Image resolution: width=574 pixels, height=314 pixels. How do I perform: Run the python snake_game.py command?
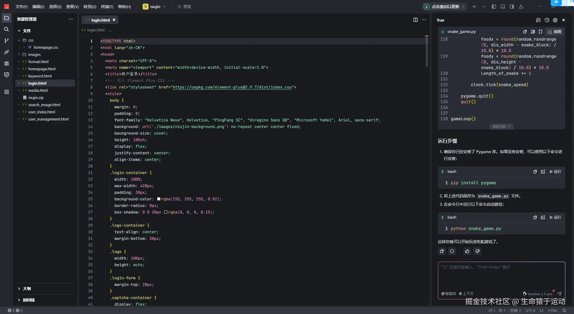tap(555, 217)
